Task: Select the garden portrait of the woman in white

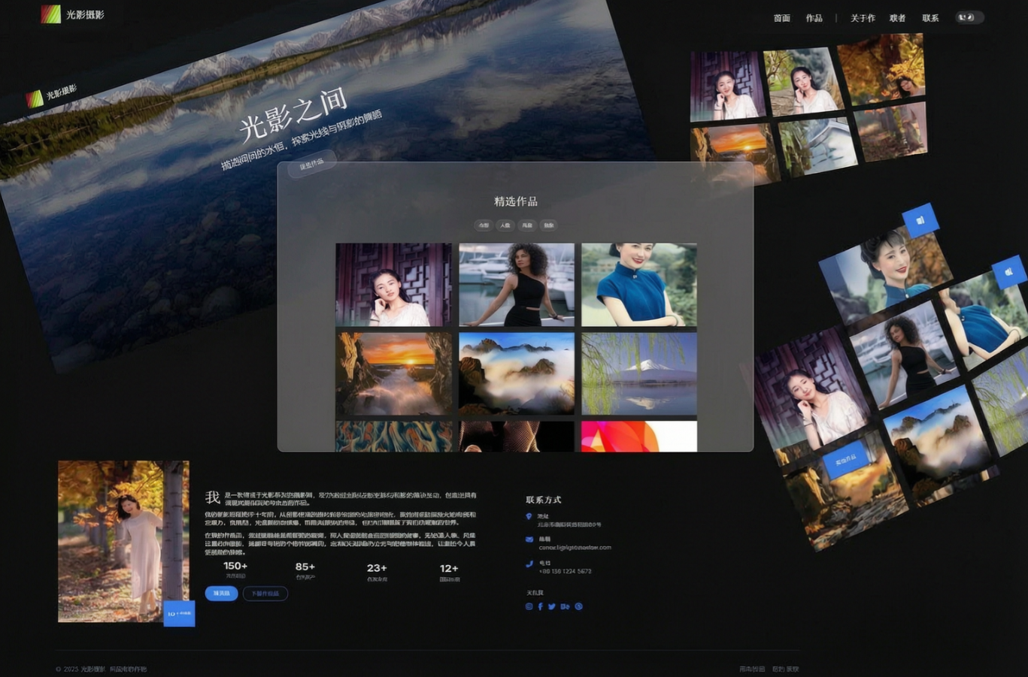Action: [x=803, y=80]
